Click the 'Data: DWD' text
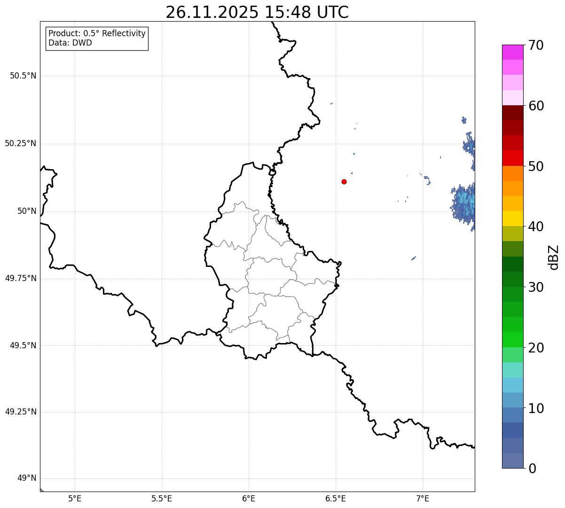This screenshot has width=565, height=508. click(x=70, y=43)
